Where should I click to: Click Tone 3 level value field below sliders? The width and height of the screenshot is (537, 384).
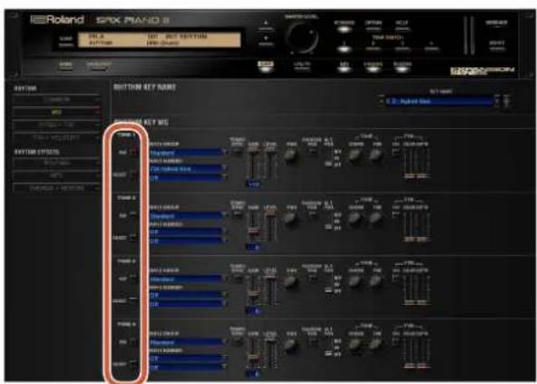coord(254,310)
